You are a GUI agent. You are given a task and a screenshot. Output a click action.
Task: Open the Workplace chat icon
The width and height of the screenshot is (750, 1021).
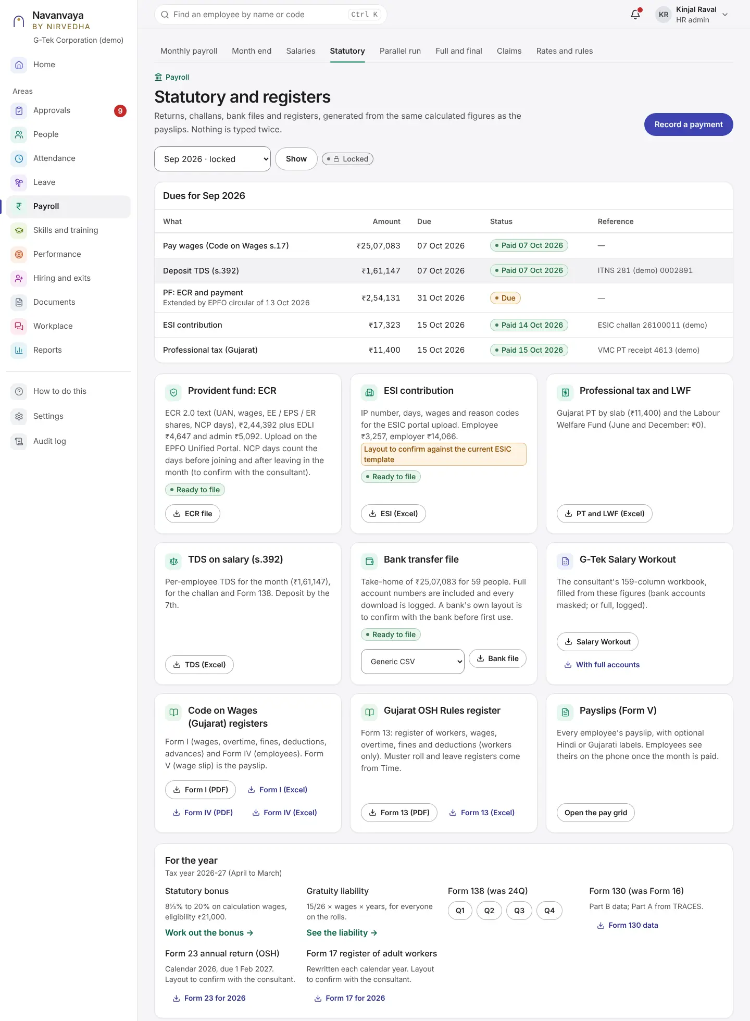click(19, 326)
